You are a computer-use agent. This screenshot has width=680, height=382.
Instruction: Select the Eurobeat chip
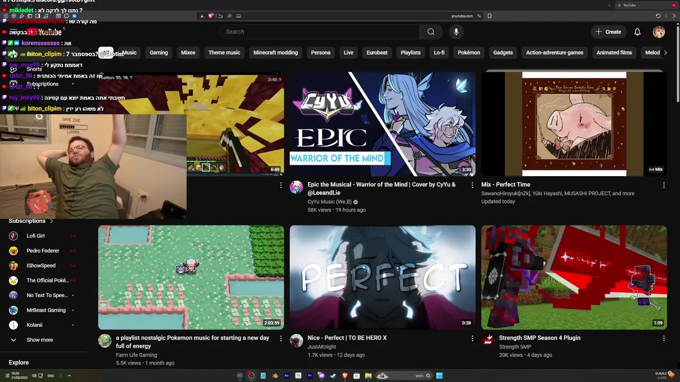point(377,53)
